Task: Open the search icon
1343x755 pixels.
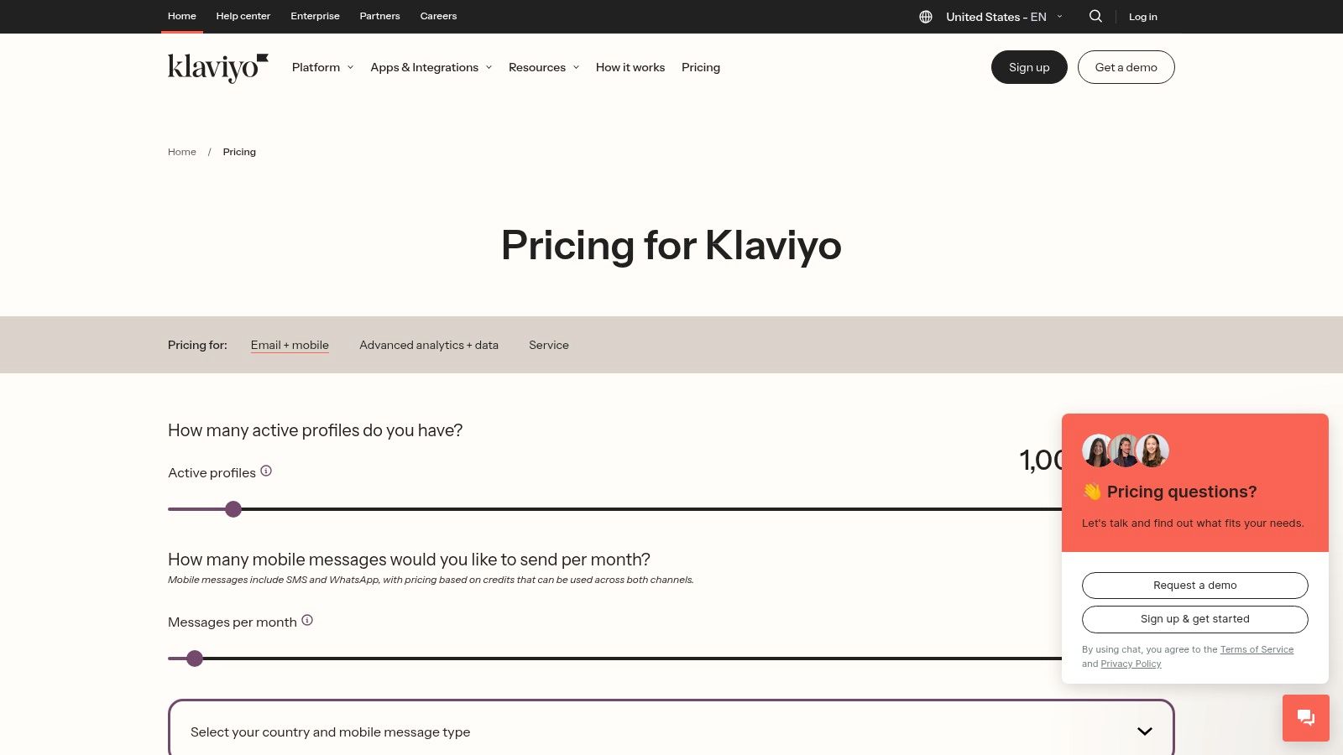Action: pos(1095,16)
